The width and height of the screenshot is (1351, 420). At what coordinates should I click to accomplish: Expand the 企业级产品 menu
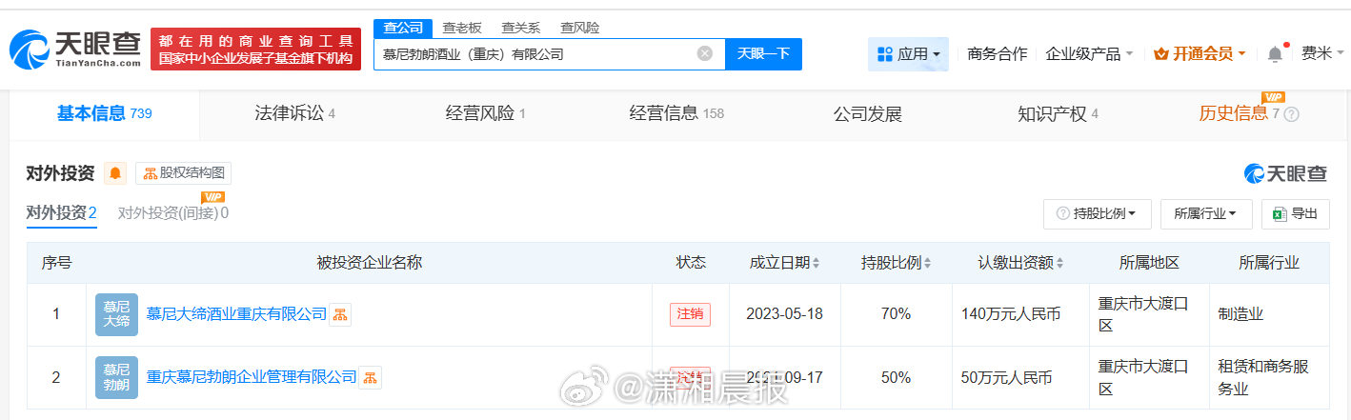1089,54
